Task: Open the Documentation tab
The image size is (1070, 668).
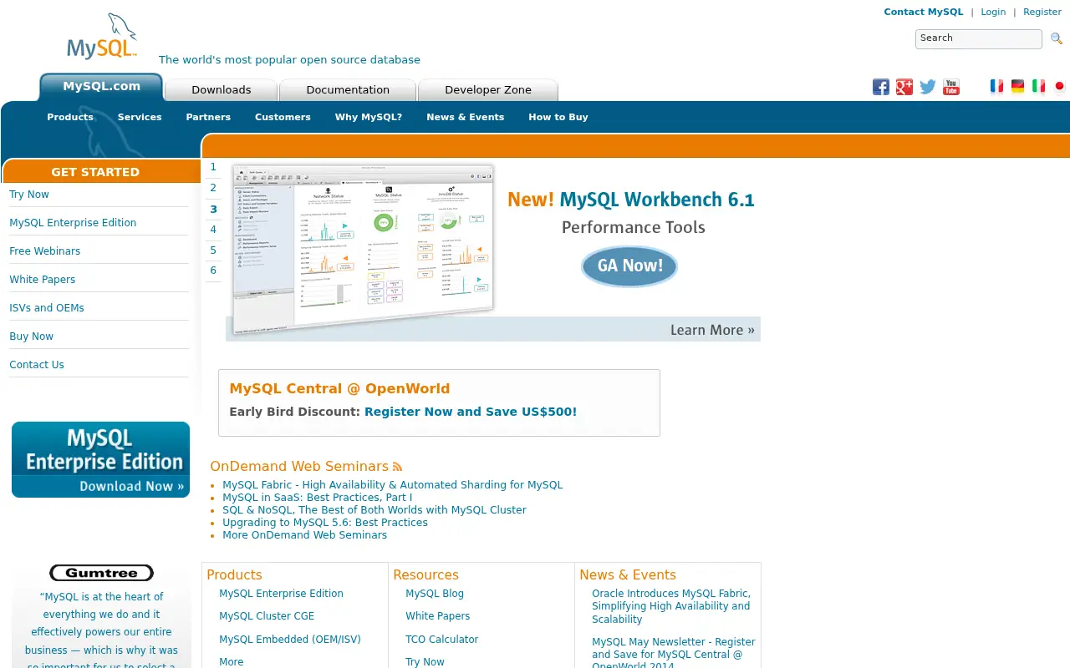Action: (348, 90)
